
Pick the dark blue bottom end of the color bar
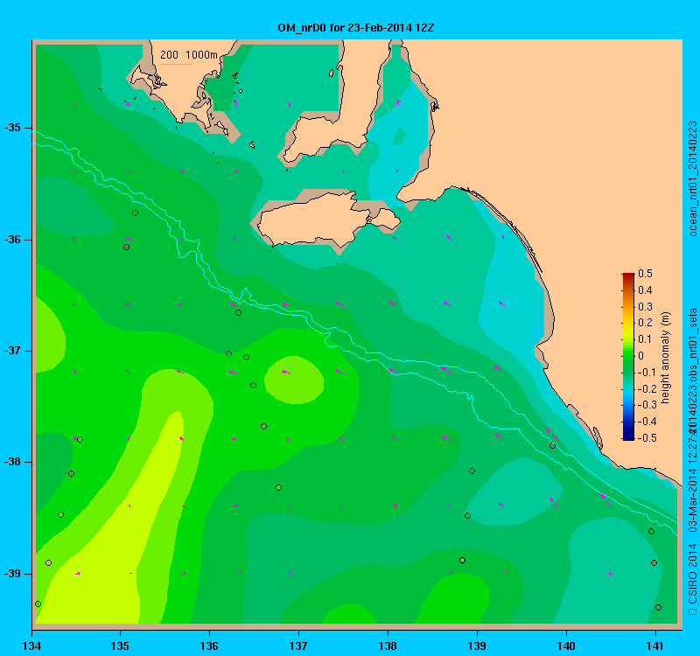[628, 437]
